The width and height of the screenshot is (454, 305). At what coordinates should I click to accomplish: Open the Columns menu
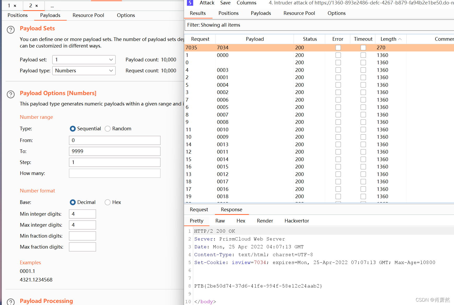(x=246, y=3)
